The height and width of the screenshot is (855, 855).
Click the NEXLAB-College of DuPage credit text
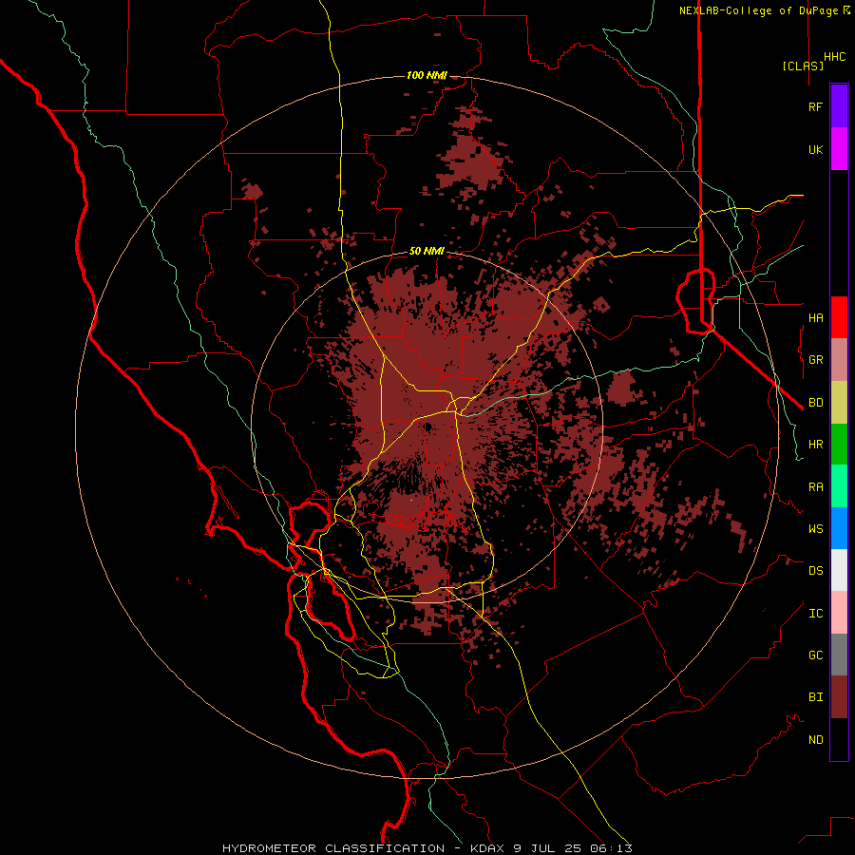tap(760, 10)
